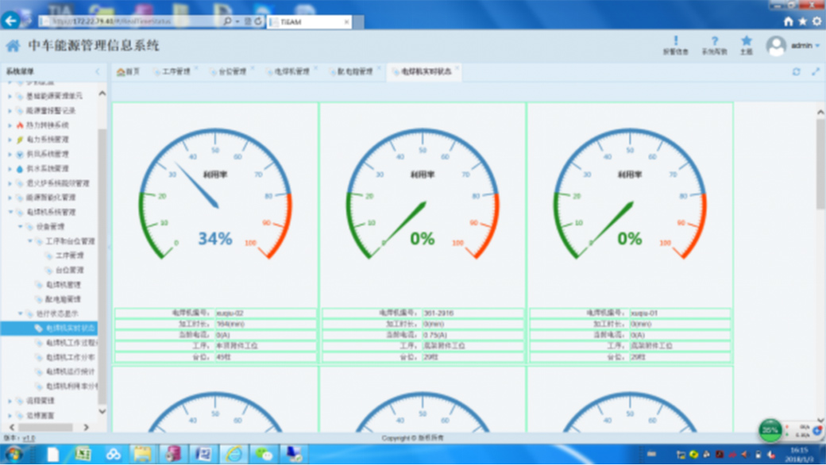The height and width of the screenshot is (465, 826).
Task: Close the 电焊机实时状态 tab
Action: [x=457, y=69]
